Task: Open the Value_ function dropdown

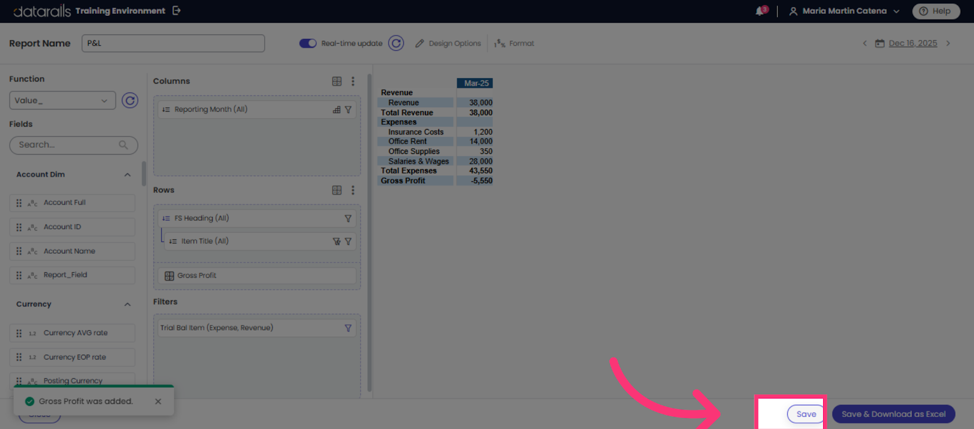Action: tap(63, 100)
